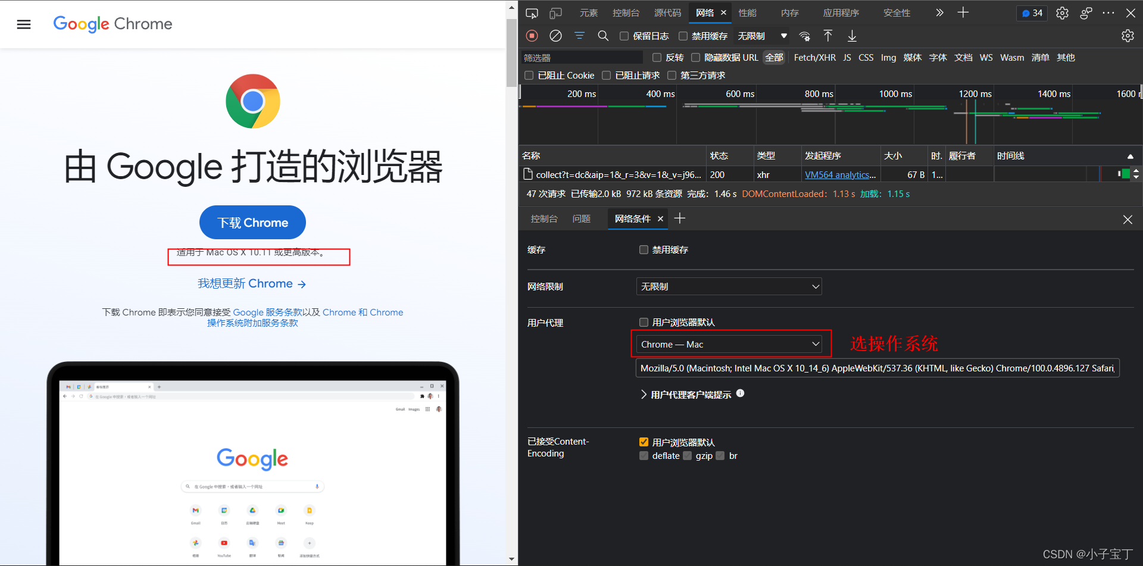Image resolution: width=1143 pixels, height=566 pixels.
Task: Open throttling 无限制 dropdown in toolbar
Action: 762,36
